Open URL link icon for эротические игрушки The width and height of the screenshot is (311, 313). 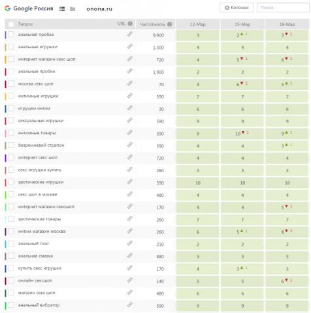pos(130,182)
